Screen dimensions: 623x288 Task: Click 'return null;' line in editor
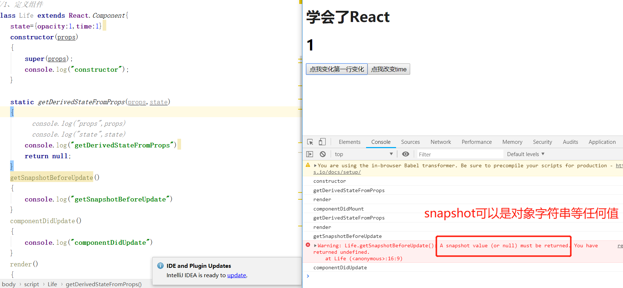(48, 156)
